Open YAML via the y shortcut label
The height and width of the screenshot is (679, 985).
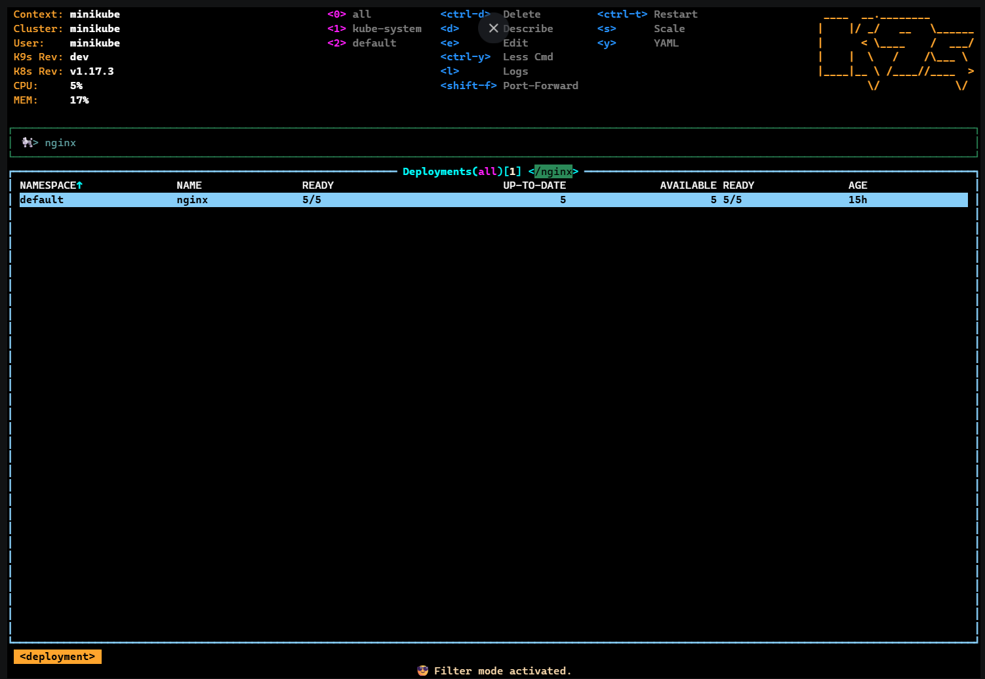click(x=666, y=43)
